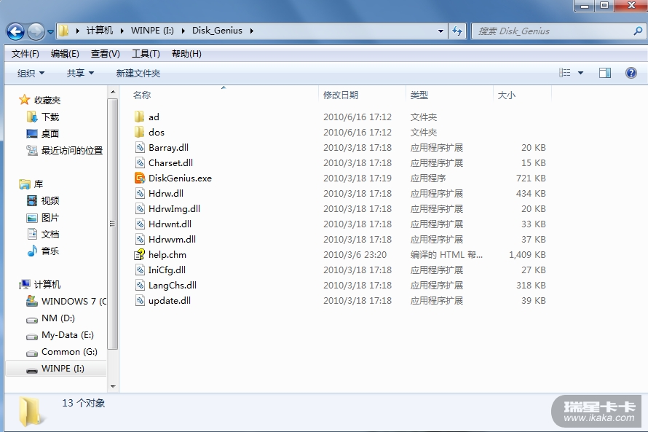Click the greyed Forward arrow button
This screenshot has height=432, width=648.
point(36,31)
